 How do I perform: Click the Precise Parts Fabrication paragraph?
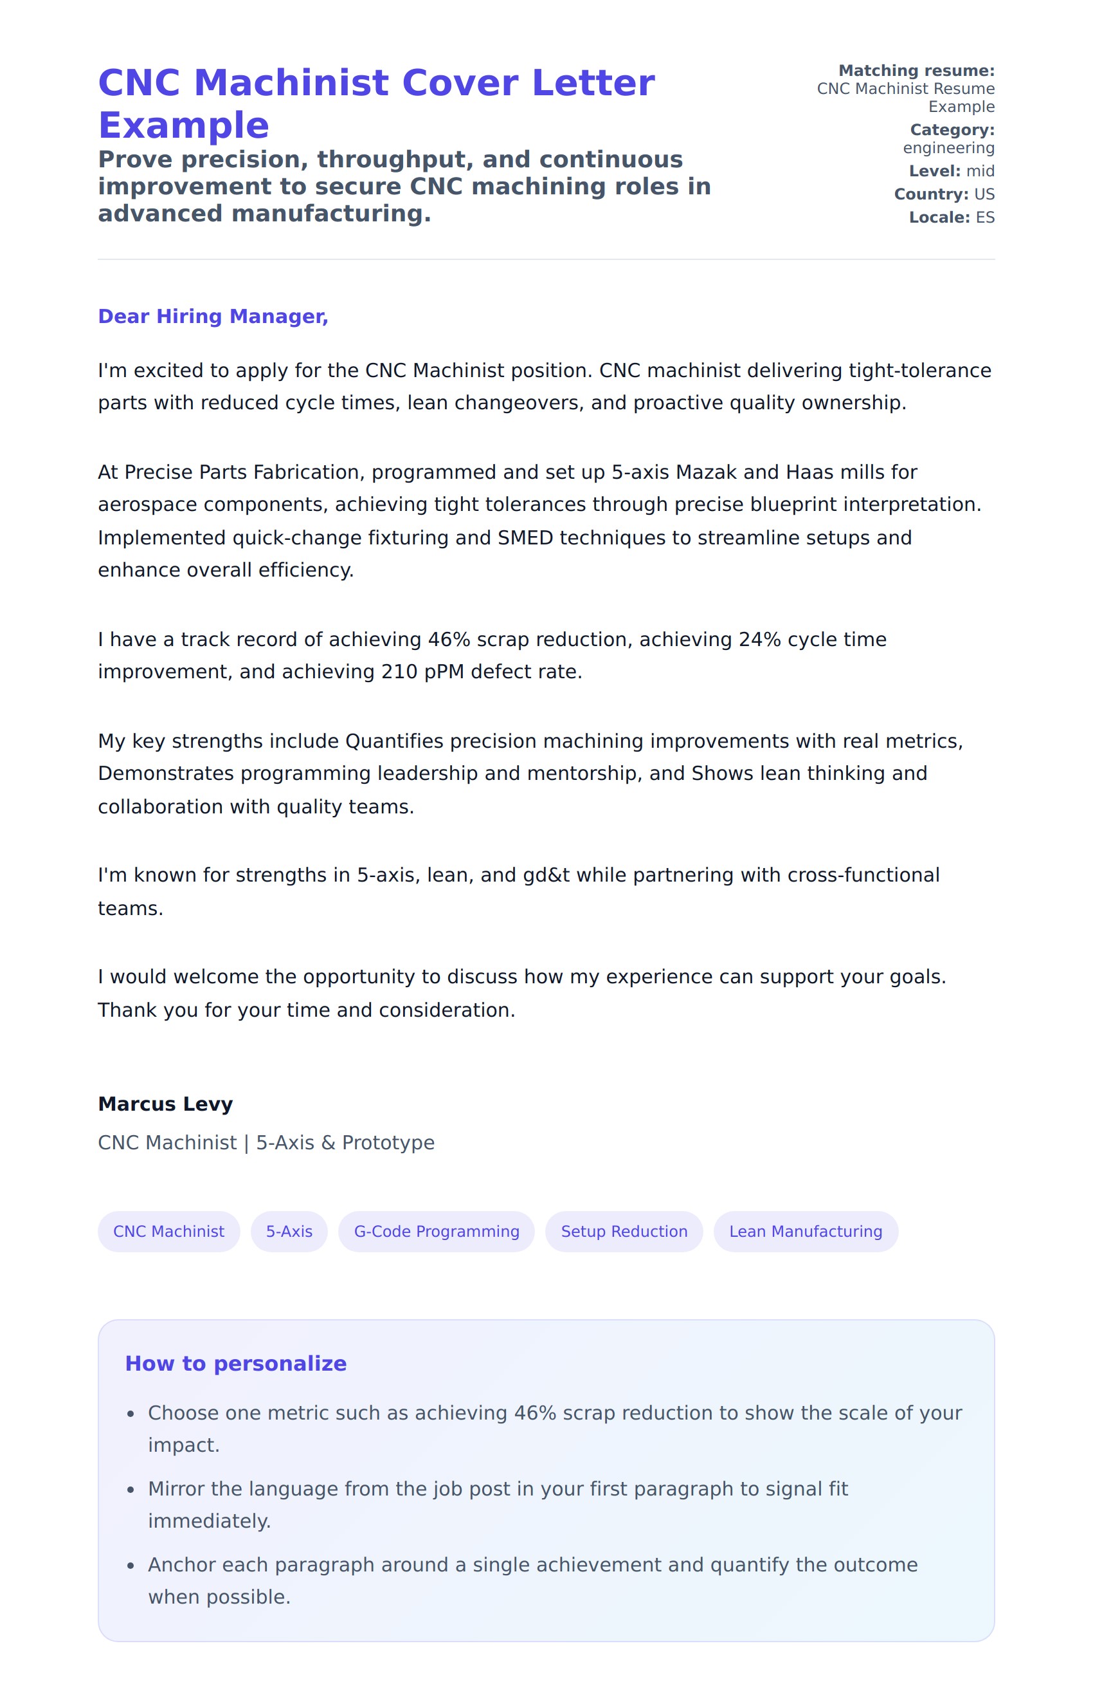539,521
